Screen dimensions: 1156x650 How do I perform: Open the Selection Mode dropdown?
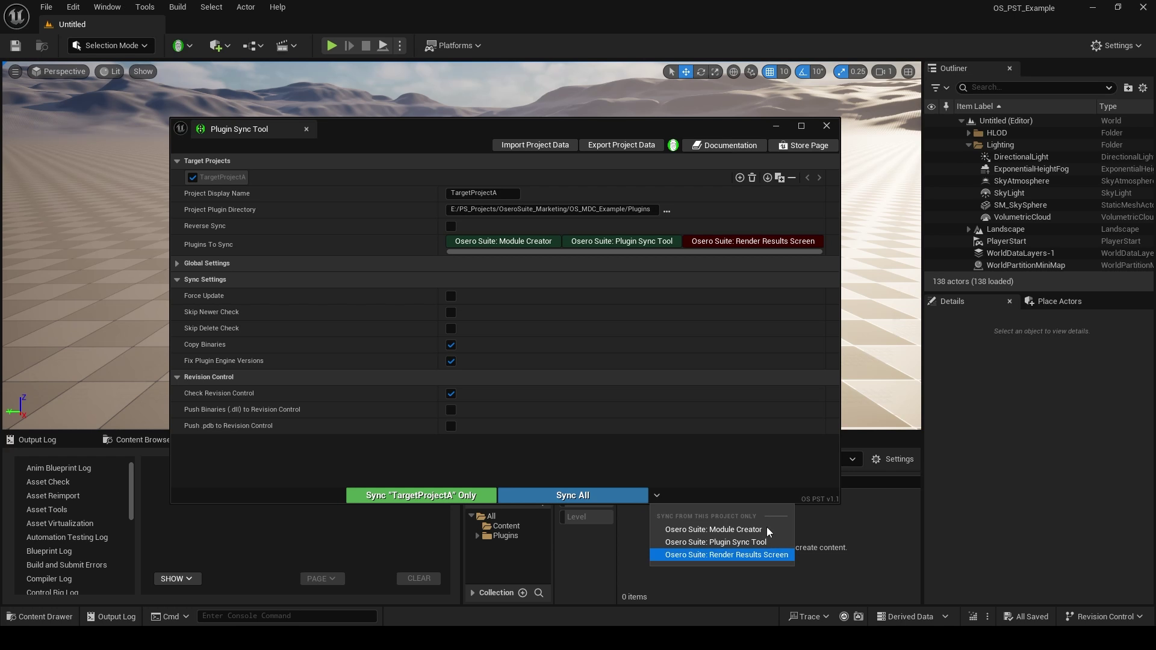coord(111,46)
